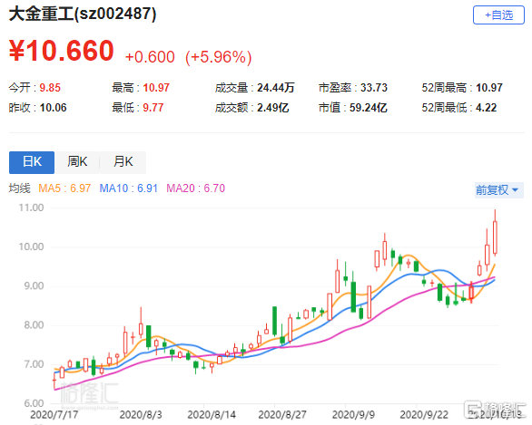The image size is (532, 425).
Task: Click the 11.00 price axis label
Action: point(31,208)
